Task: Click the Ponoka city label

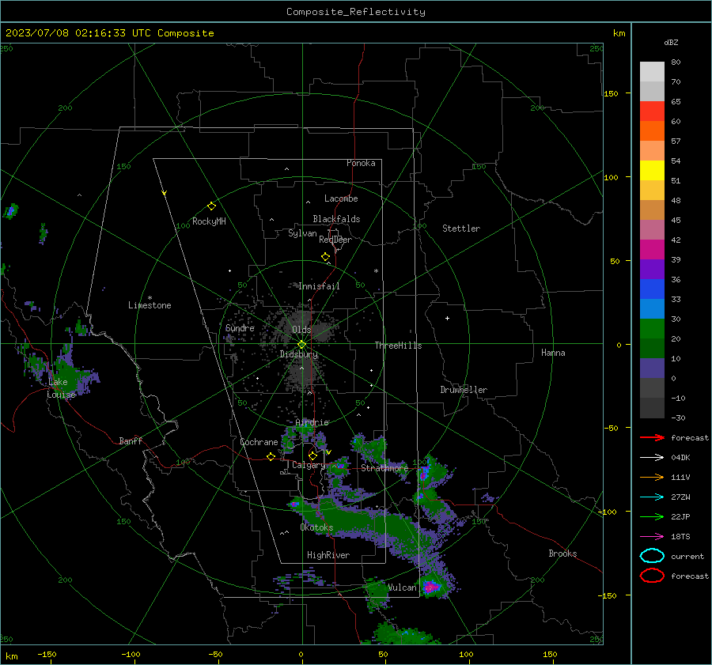Action: tap(361, 163)
